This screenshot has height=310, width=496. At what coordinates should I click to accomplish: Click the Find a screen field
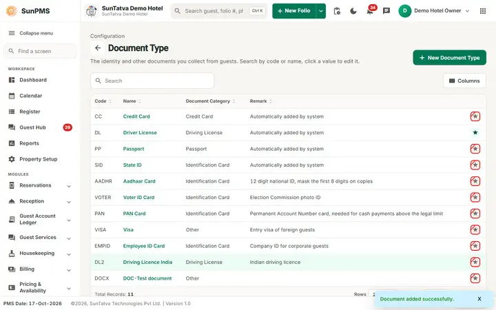tap(40, 51)
